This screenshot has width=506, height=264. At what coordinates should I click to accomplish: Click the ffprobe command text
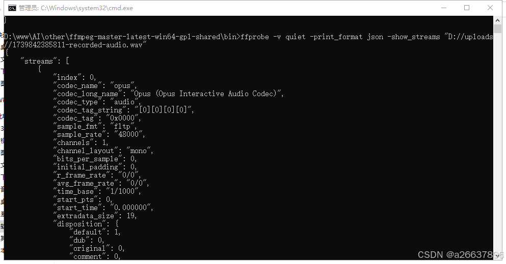(x=255, y=37)
